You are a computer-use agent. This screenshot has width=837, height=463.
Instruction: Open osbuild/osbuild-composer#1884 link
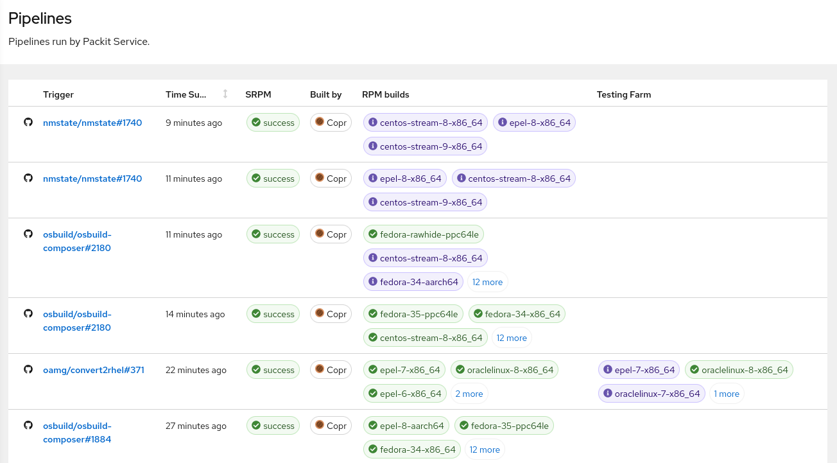pos(77,432)
